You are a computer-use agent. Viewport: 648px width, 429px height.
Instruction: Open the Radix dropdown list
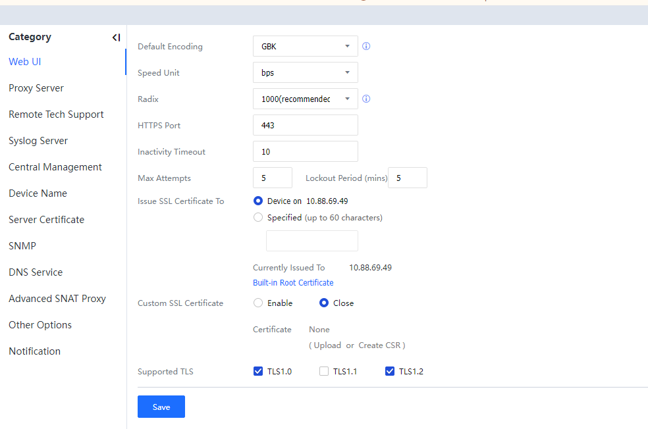305,99
